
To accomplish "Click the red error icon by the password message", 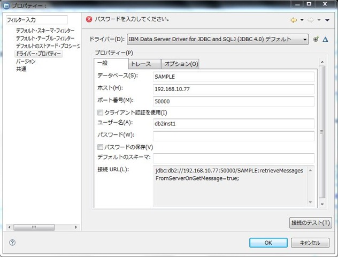I will pyautogui.click(x=89, y=20).
